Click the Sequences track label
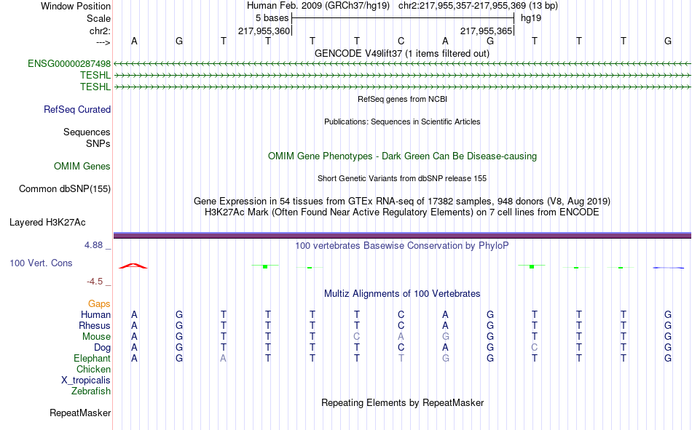 tap(87, 132)
